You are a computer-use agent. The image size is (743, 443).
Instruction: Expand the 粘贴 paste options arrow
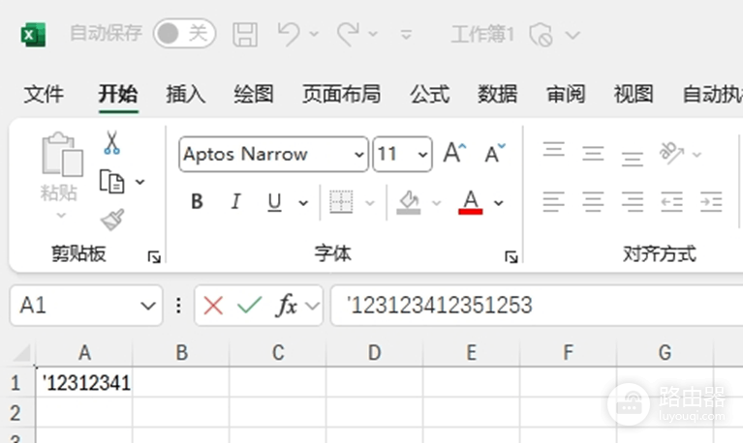(x=61, y=216)
